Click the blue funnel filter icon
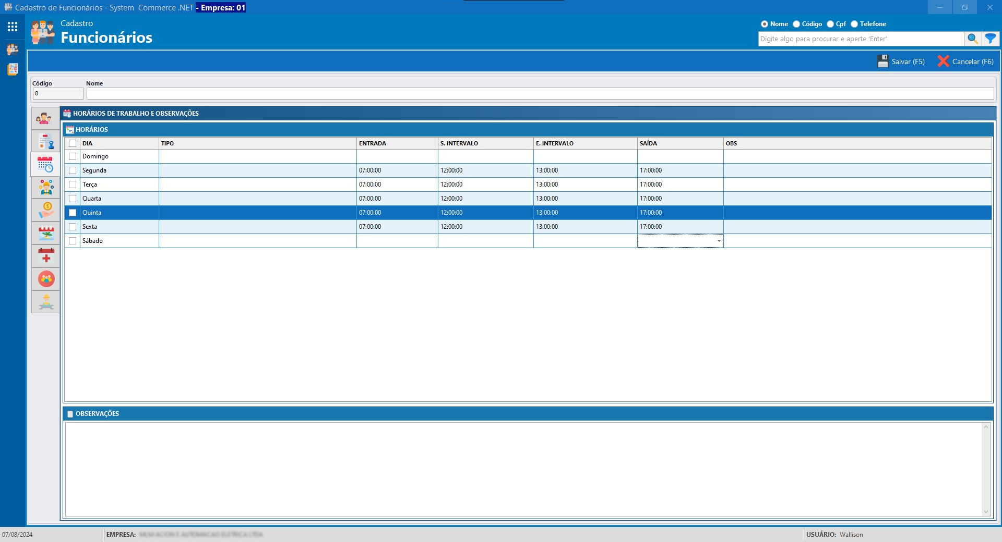The width and height of the screenshot is (1002, 542). coord(990,39)
